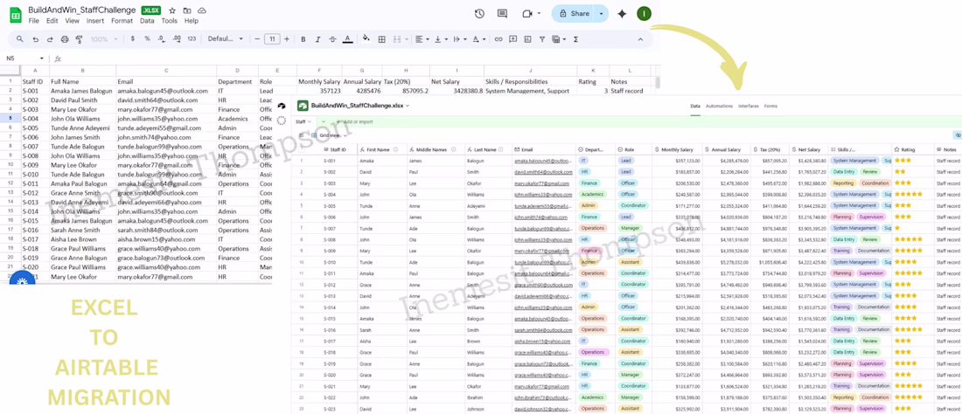The image size is (962, 414).
Task: Open version history clock icon
Action: (480, 13)
